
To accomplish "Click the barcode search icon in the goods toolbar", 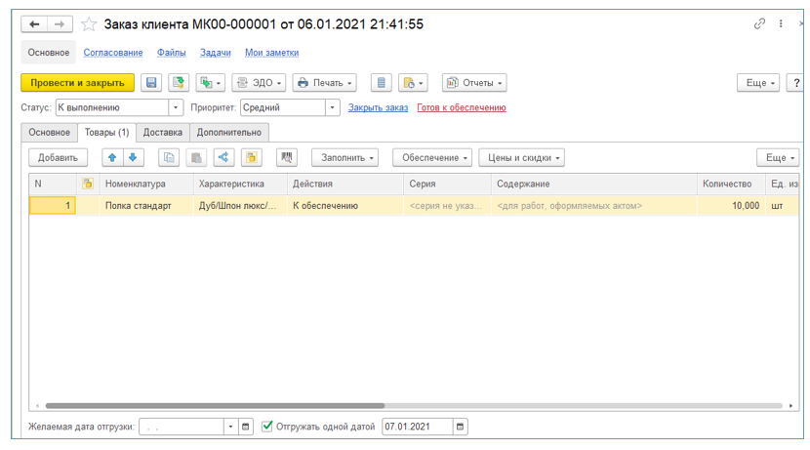I will pyautogui.click(x=286, y=157).
